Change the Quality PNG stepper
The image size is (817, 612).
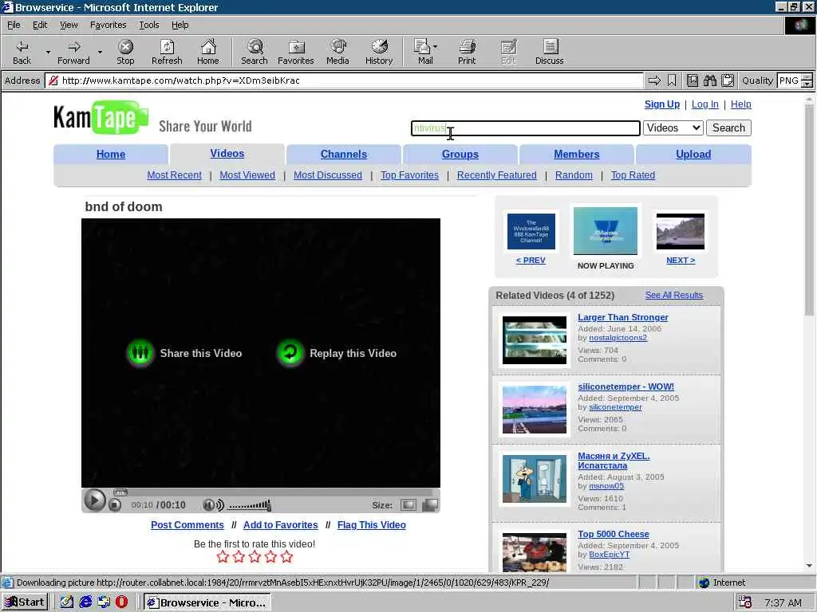point(807,80)
